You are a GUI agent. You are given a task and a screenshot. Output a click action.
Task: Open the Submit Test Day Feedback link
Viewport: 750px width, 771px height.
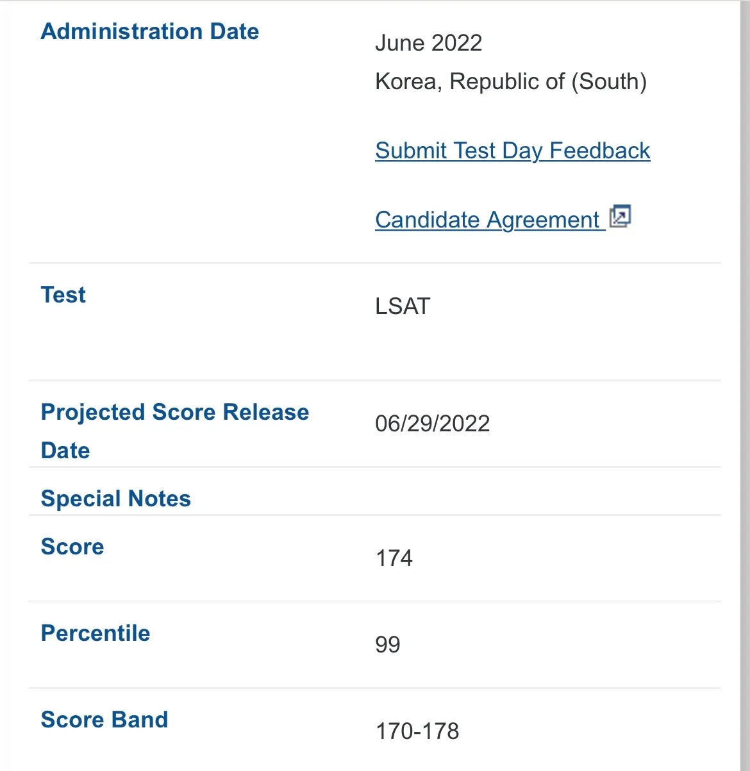(512, 151)
